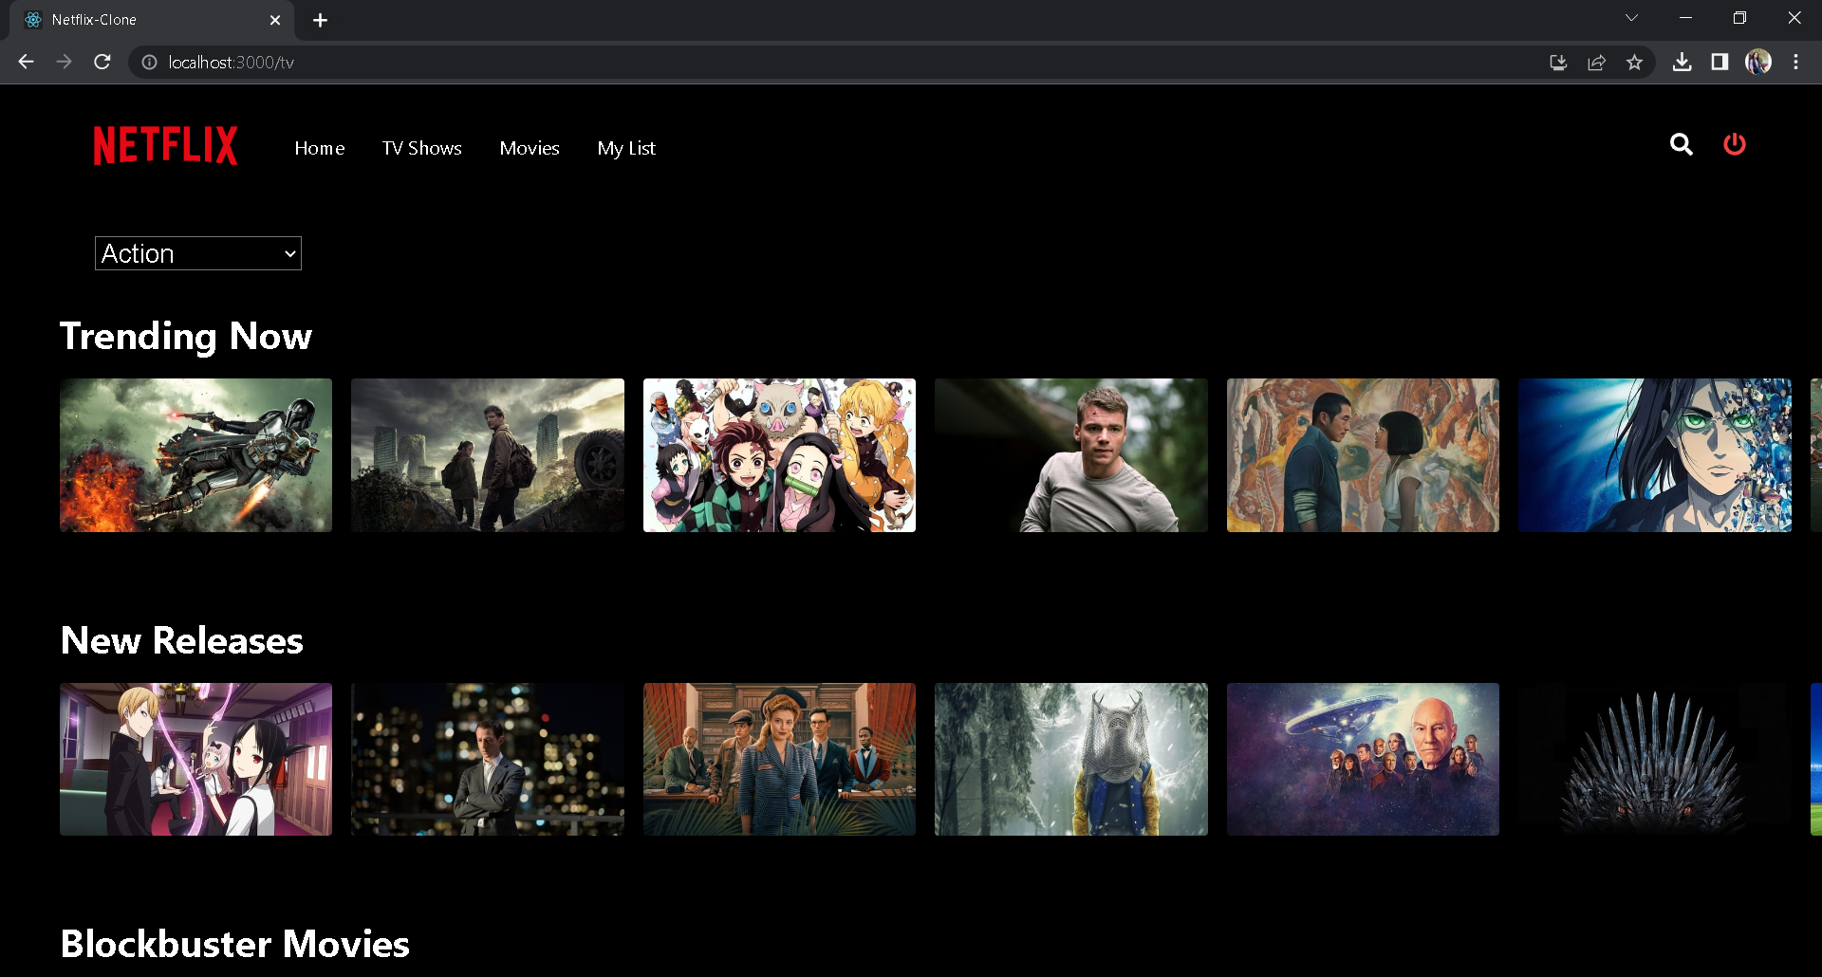This screenshot has height=977, width=1822.
Task: Open the Attack on Titan trending thumbnail
Action: coord(1654,455)
